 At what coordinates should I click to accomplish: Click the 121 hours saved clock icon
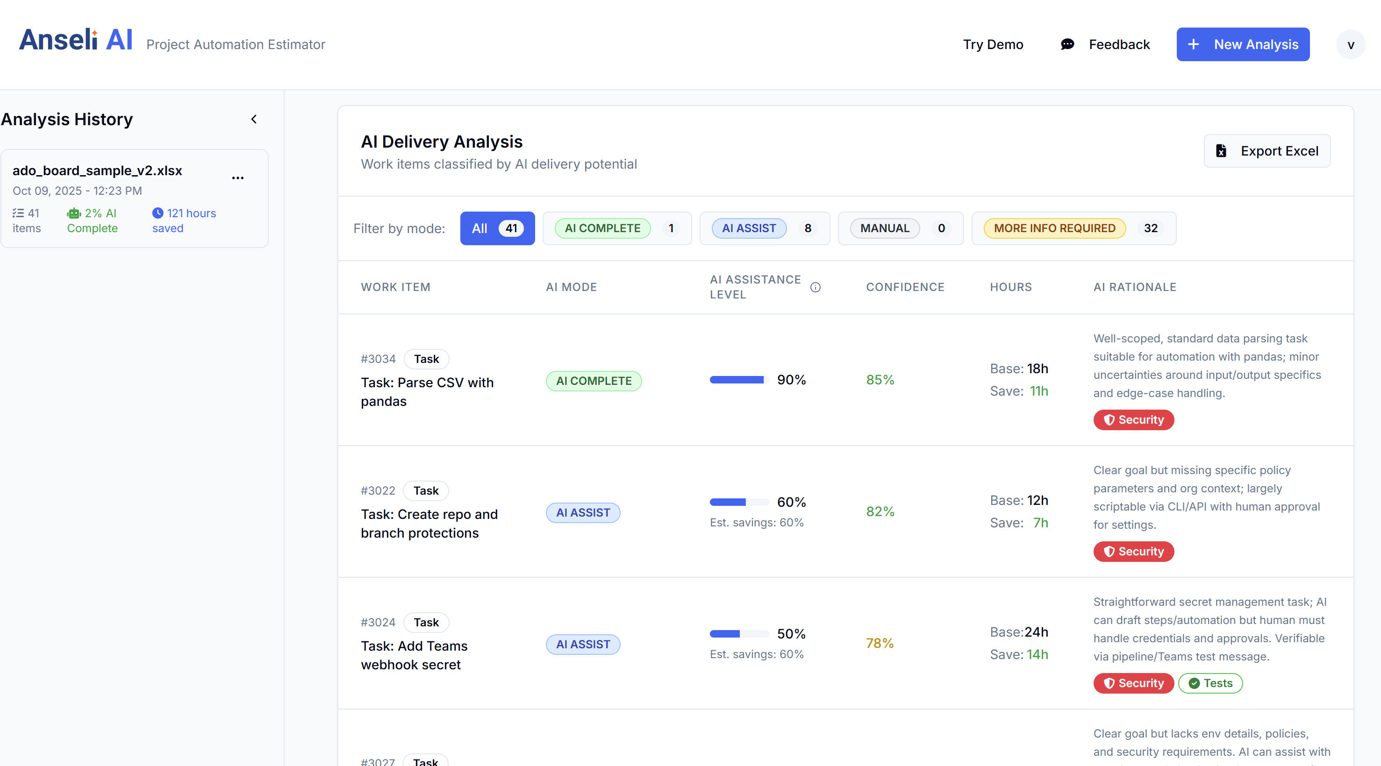157,213
